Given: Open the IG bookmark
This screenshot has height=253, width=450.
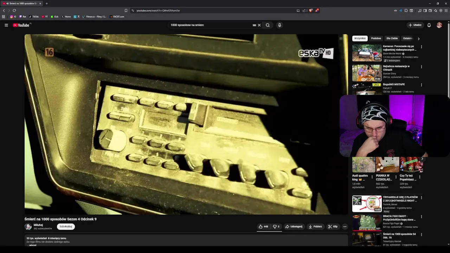Looking at the screenshot, I should (x=13, y=17).
